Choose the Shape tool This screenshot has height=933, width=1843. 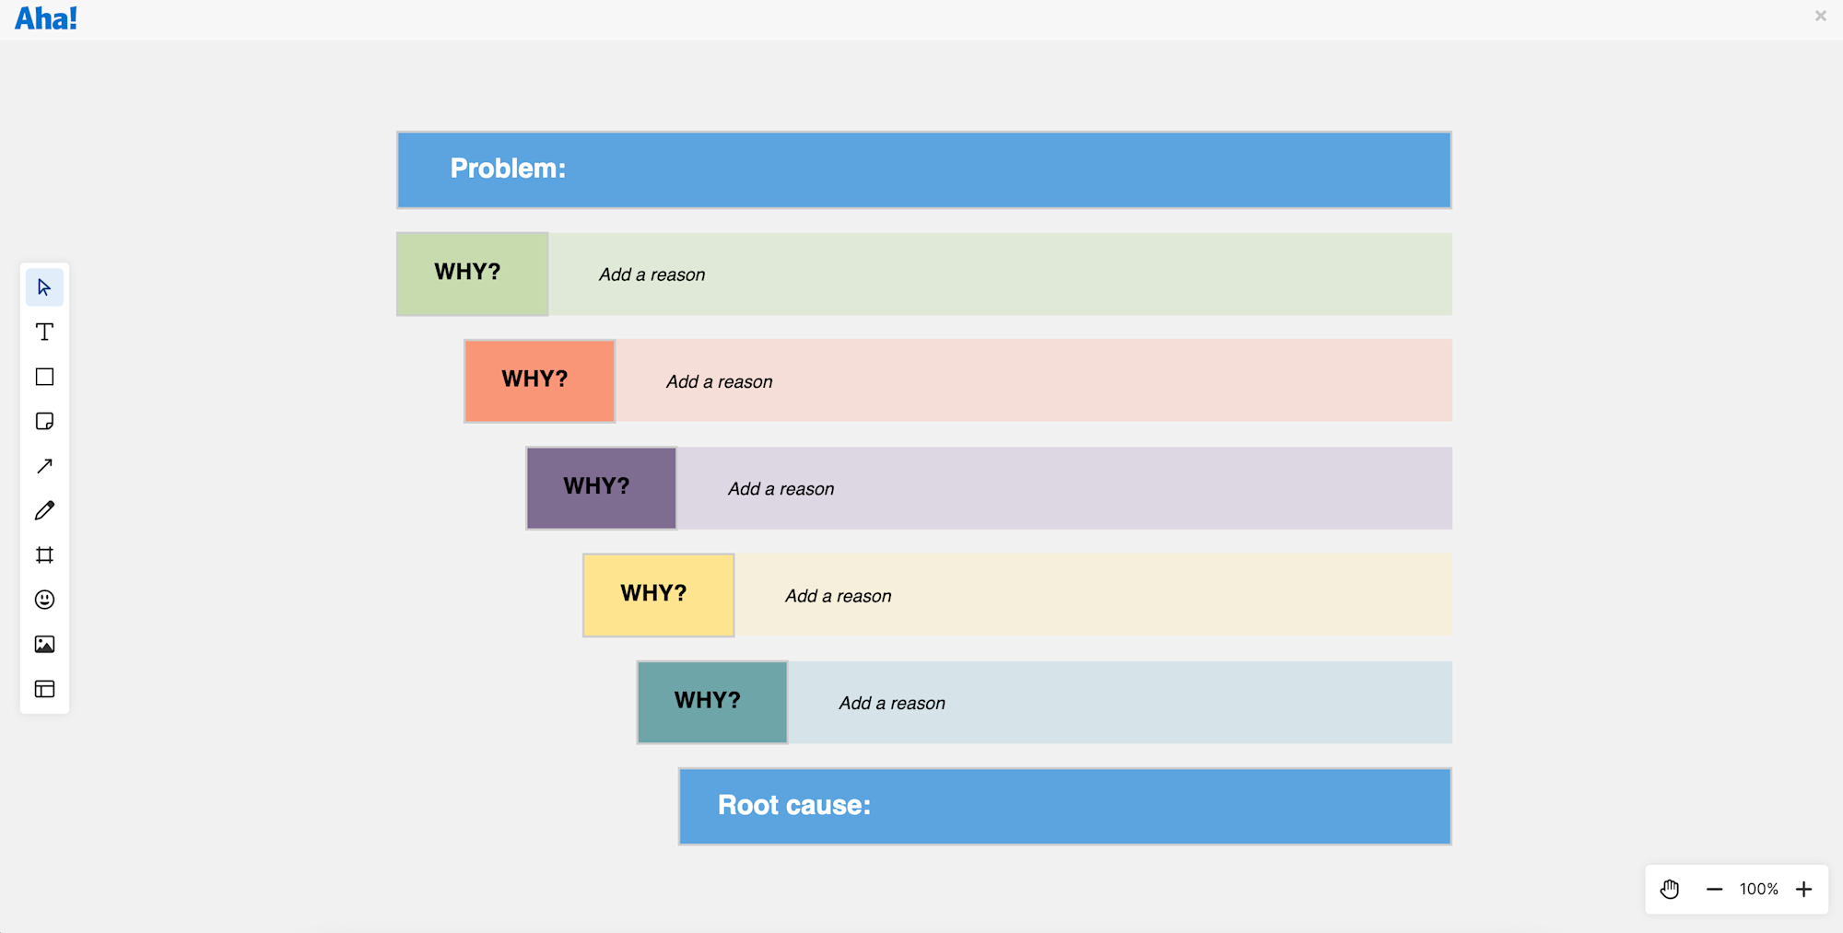[43, 376]
